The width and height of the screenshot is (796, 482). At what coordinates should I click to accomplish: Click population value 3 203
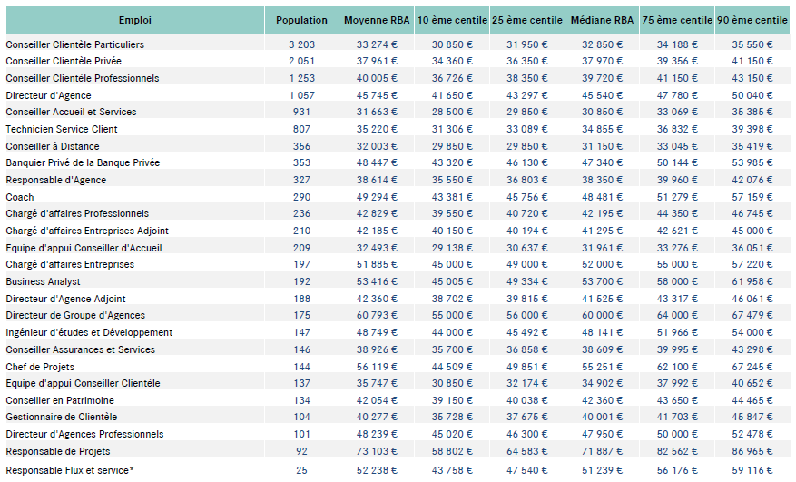point(301,44)
